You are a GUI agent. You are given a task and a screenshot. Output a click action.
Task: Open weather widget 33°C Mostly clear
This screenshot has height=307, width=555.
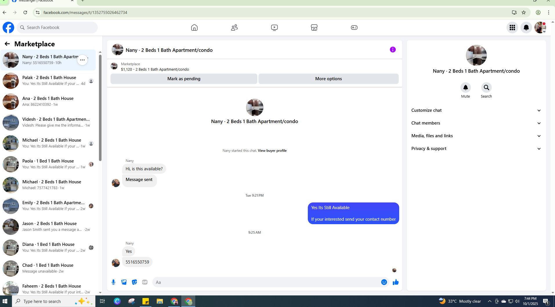(460, 301)
